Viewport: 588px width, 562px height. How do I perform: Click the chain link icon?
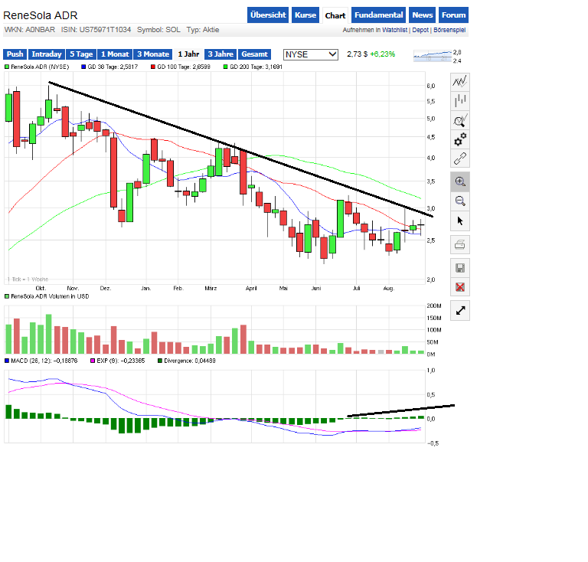[460, 158]
